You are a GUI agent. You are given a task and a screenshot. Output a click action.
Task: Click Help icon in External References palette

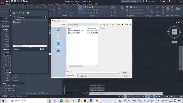[x=28, y=13]
